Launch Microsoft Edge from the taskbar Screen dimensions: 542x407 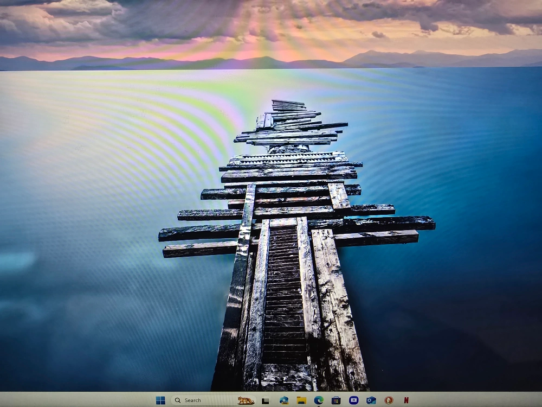click(x=319, y=400)
